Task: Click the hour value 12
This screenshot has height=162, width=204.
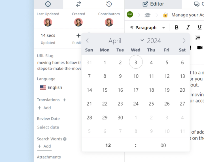Action: pos(108,145)
